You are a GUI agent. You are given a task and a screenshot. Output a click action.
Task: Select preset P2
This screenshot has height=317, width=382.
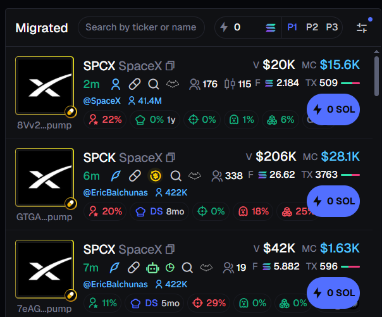(x=312, y=27)
